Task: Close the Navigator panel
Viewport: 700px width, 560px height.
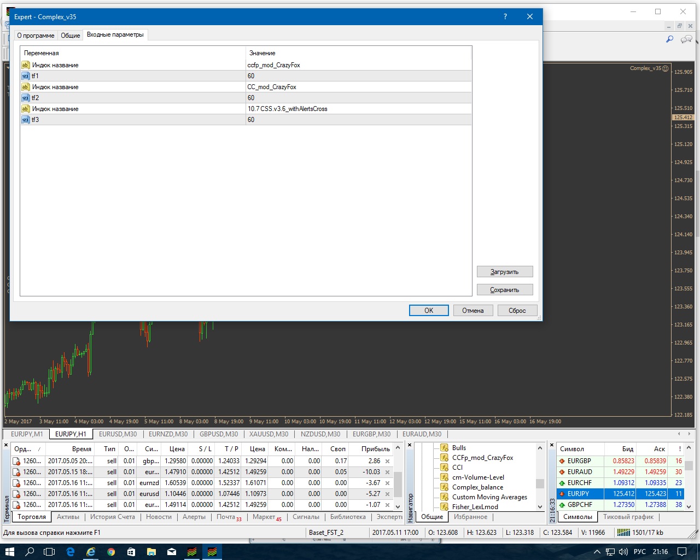Action: coord(410,446)
